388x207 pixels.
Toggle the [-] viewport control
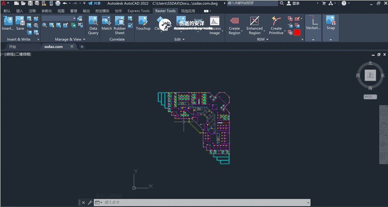(3, 54)
